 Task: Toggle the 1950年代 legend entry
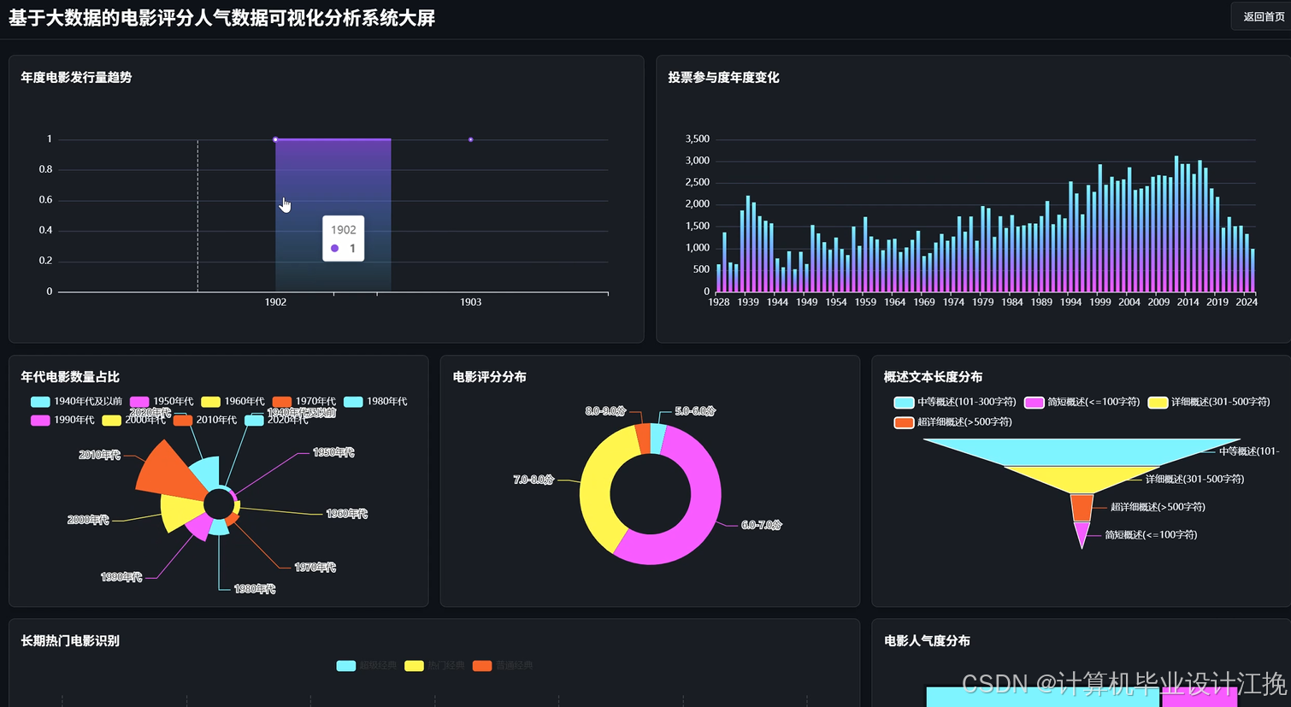[x=162, y=402]
